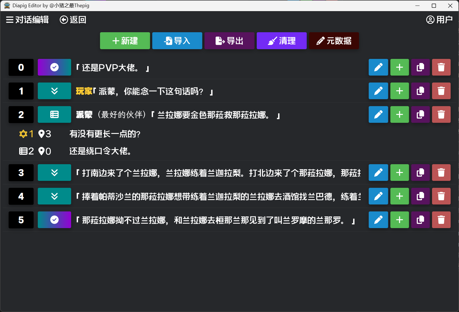Viewport: 459px width, 312px height.
Task: Click the green 新建 button
Action: (125, 41)
